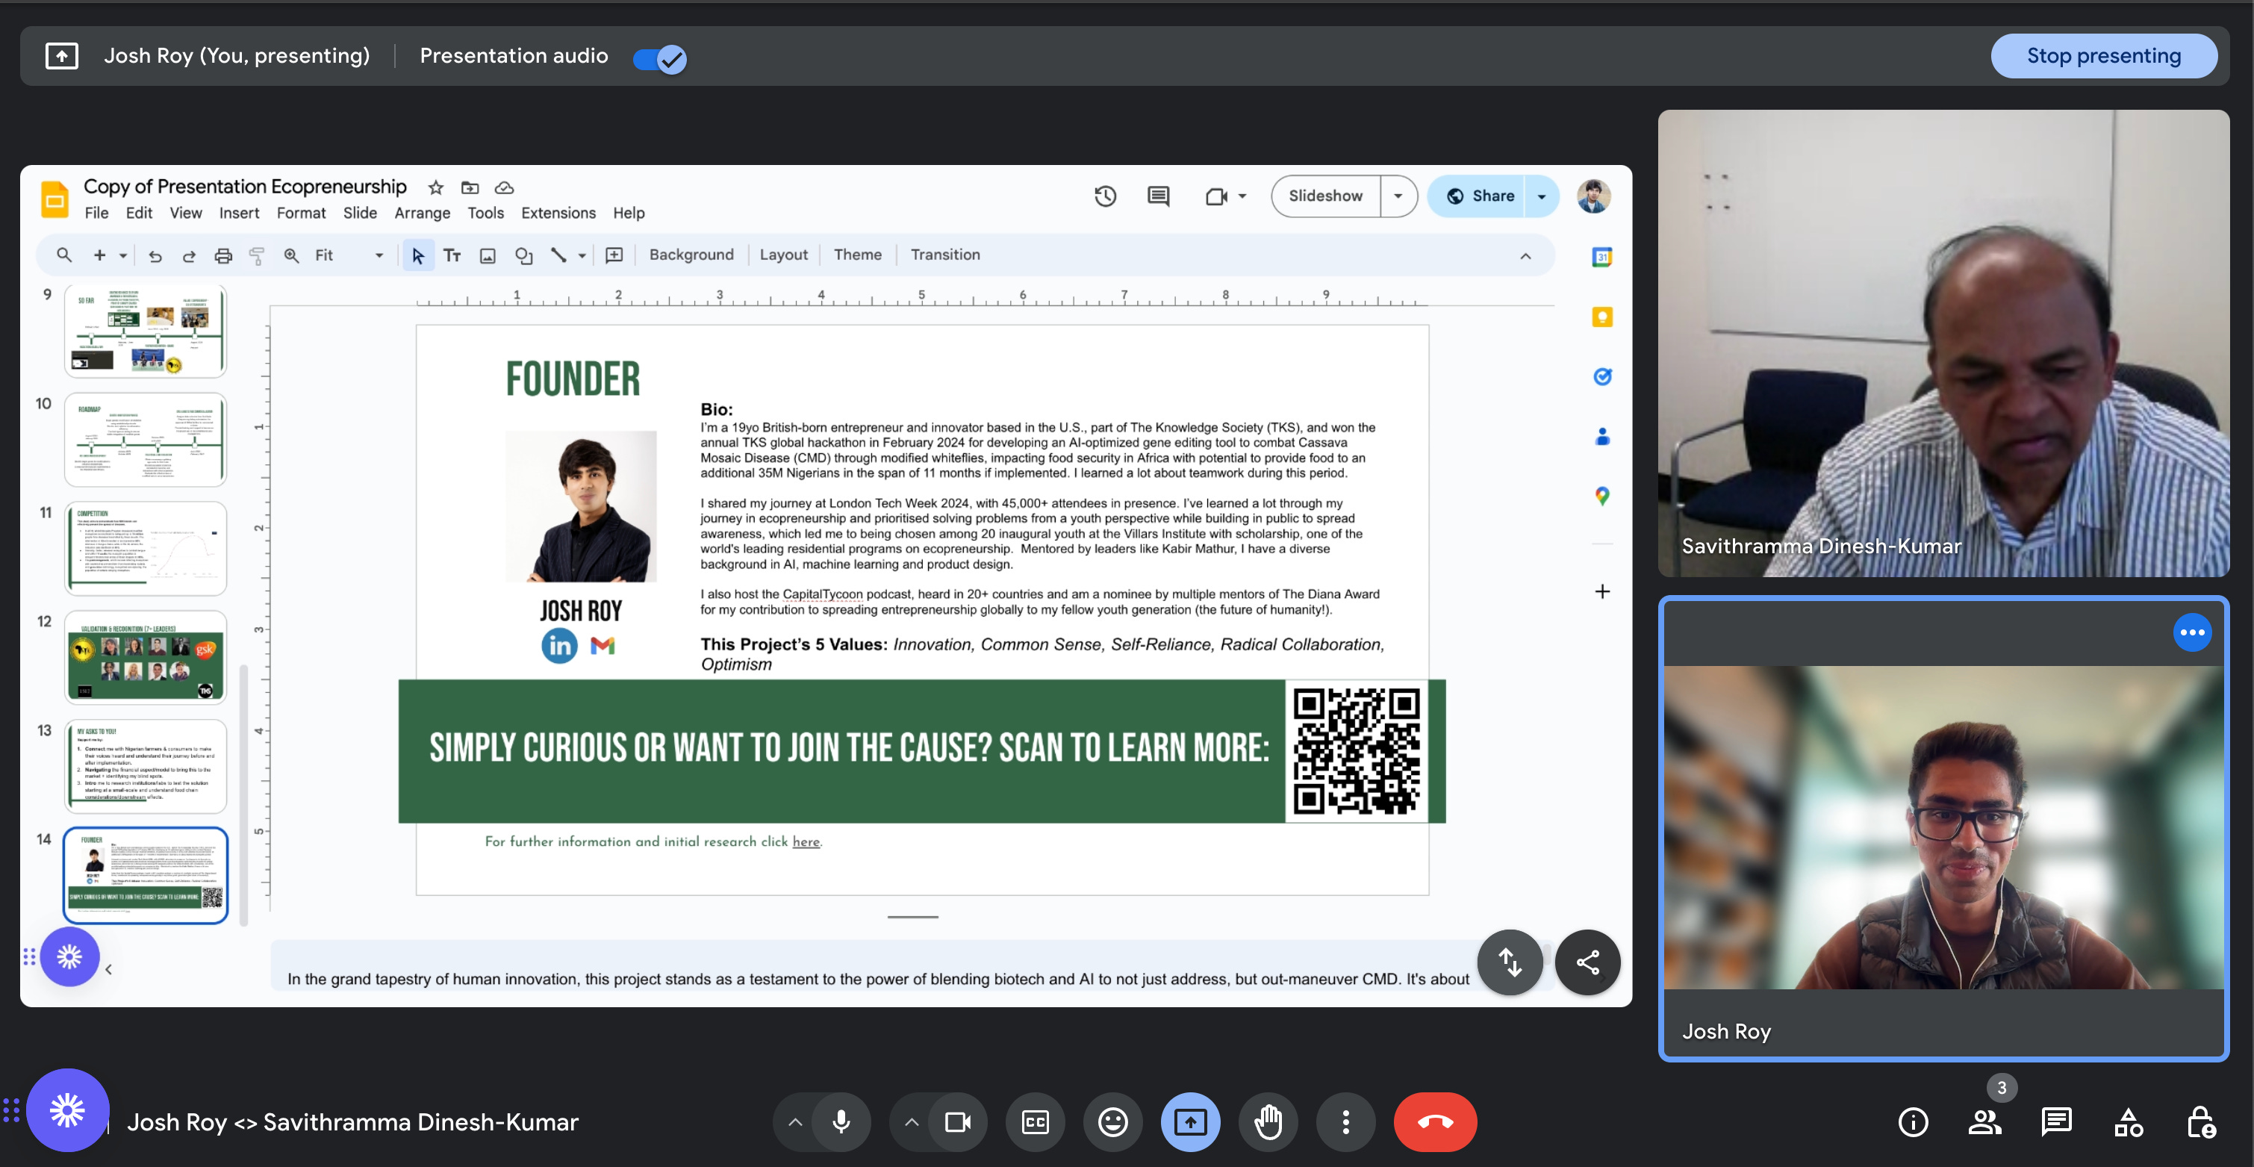Click the red leave call button

pyautogui.click(x=1434, y=1121)
